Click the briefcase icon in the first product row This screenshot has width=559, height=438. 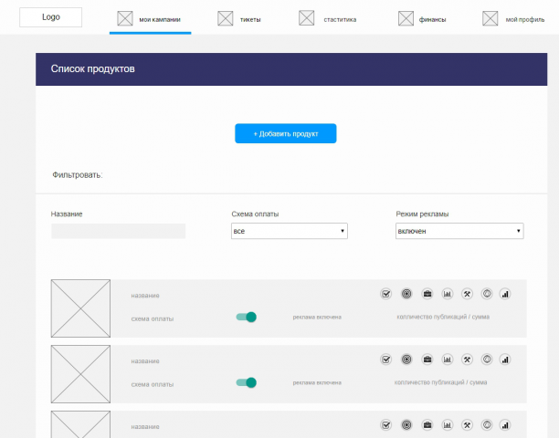coord(427,294)
